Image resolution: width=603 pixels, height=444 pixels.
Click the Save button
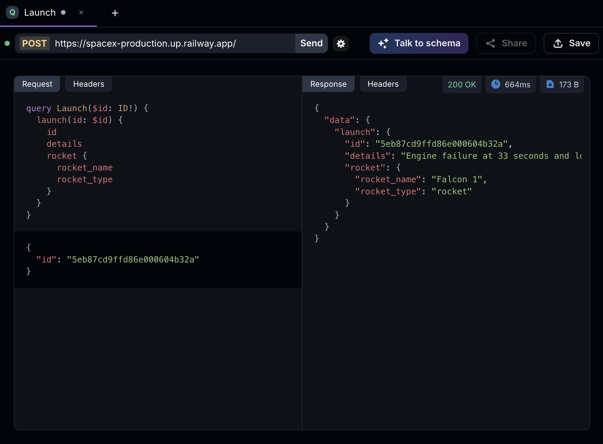pyautogui.click(x=571, y=43)
